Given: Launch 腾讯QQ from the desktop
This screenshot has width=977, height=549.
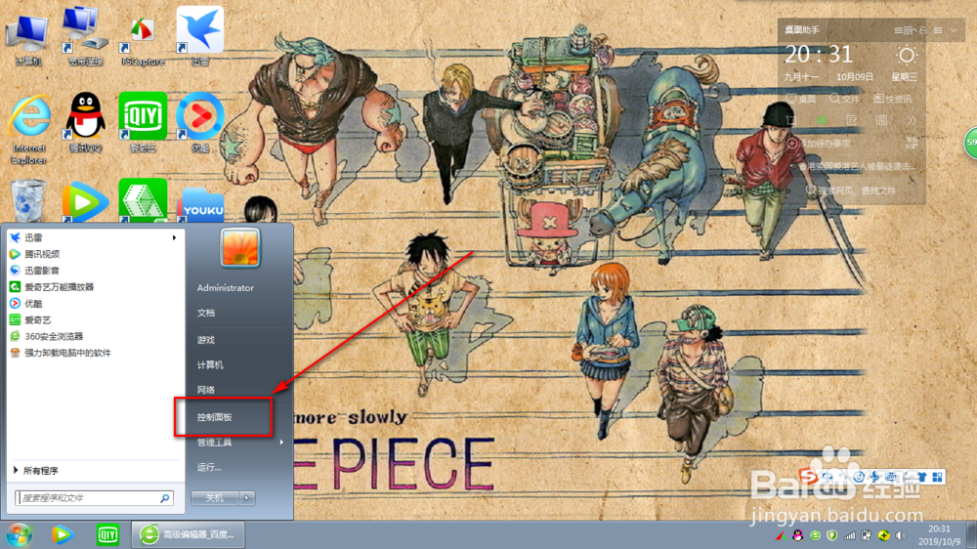Looking at the screenshot, I should pyautogui.click(x=85, y=123).
